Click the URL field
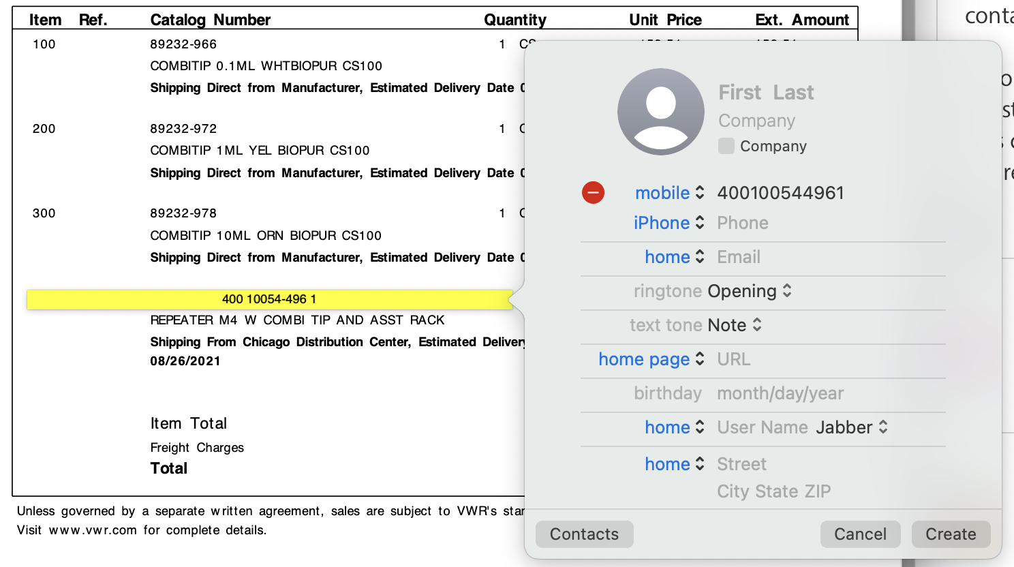1014x567 pixels. click(x=734, y=359)
